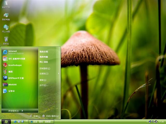Open WinRAR in the Start menu
Image resolution: width=166 pixels, height=124 pixels.
click(x=12, y=84)
